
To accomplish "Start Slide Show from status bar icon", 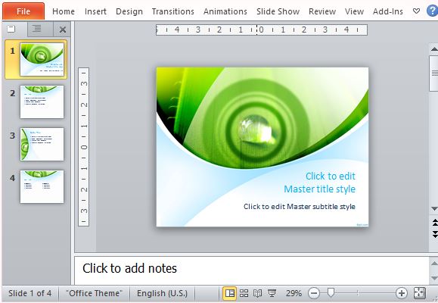I will (272, 293).
